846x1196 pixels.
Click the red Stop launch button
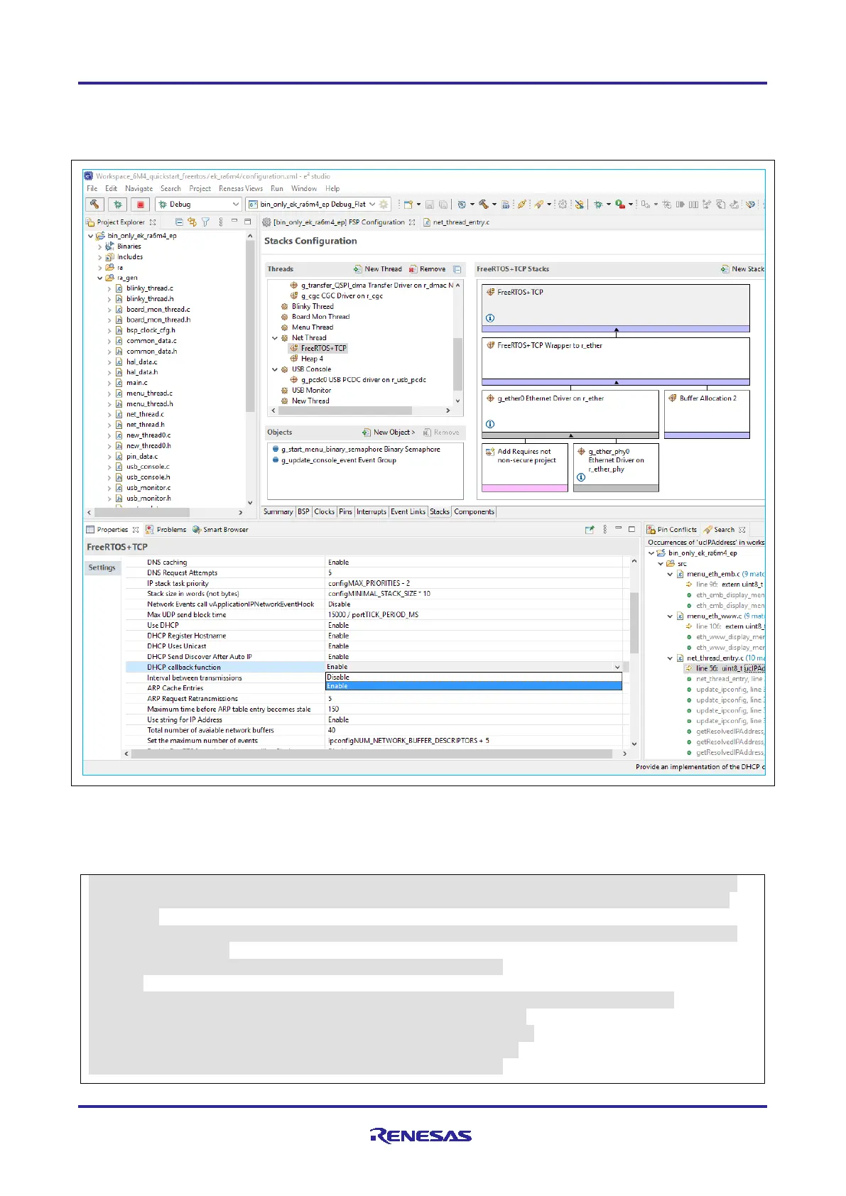141,204
